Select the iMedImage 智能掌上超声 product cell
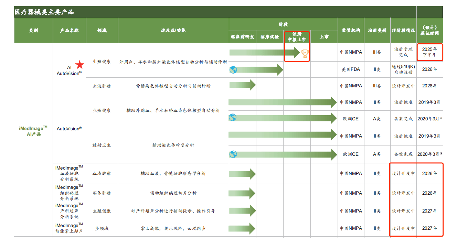 click(69, 228)
